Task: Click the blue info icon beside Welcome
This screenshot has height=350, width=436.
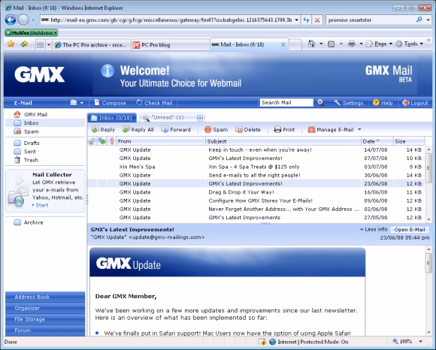Action: click(107, 71)
